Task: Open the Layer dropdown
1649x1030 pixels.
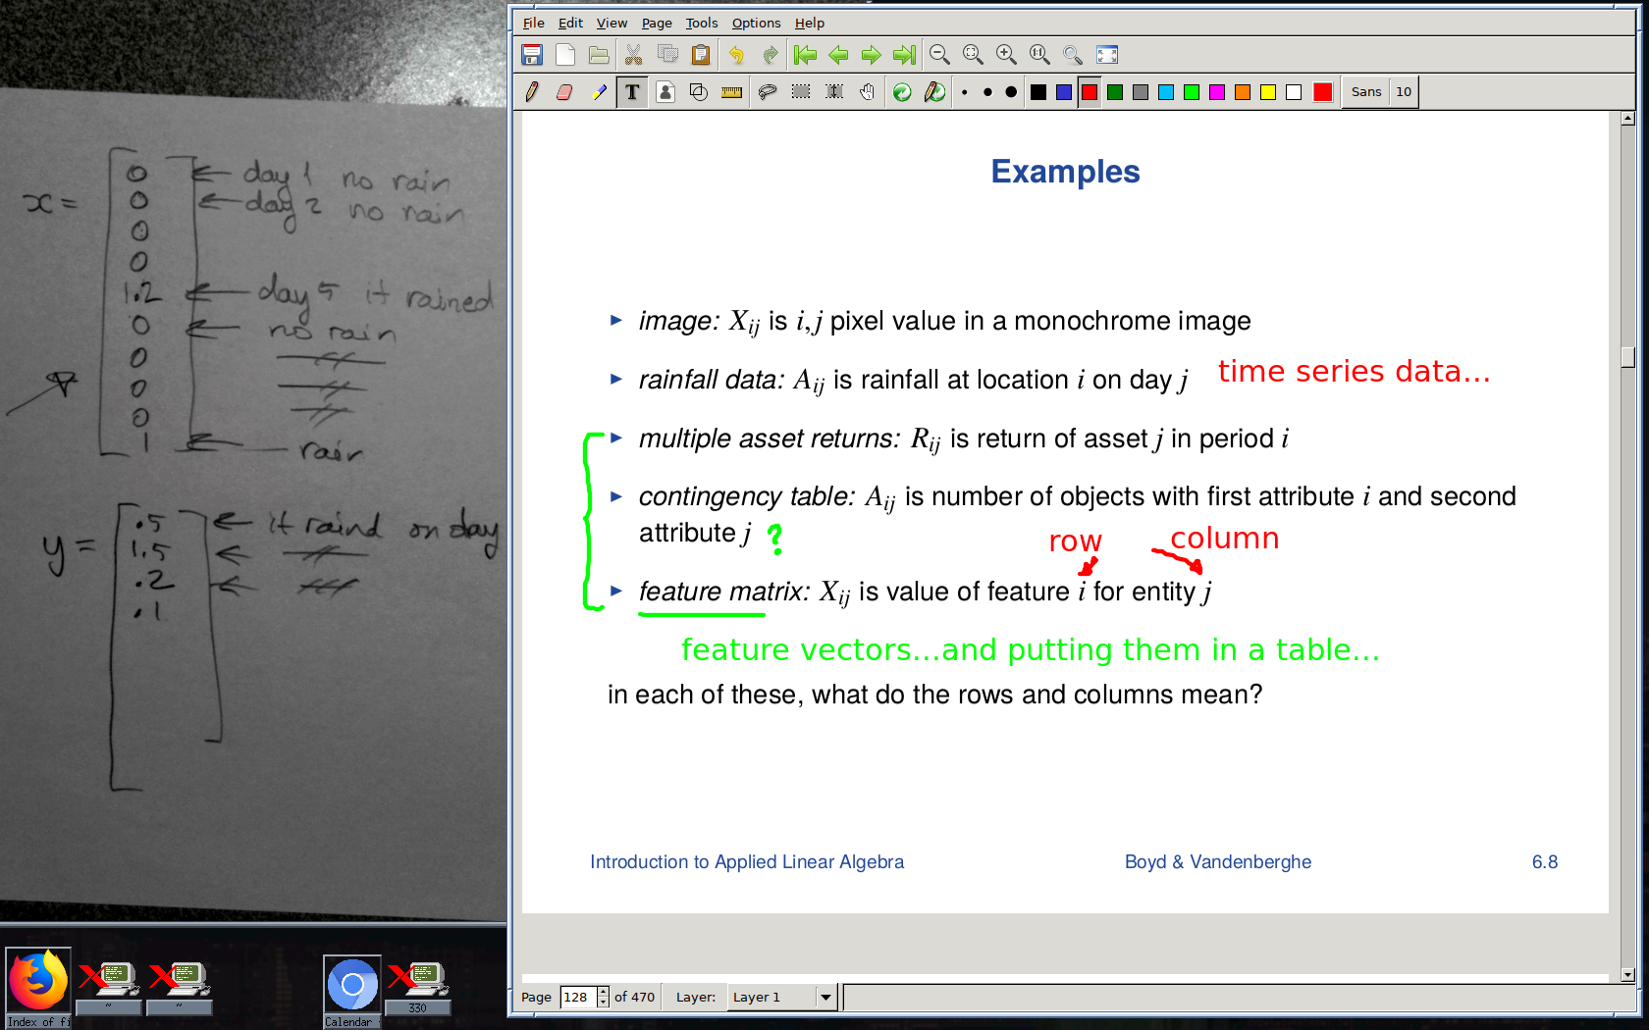Action: pos(825,998)
